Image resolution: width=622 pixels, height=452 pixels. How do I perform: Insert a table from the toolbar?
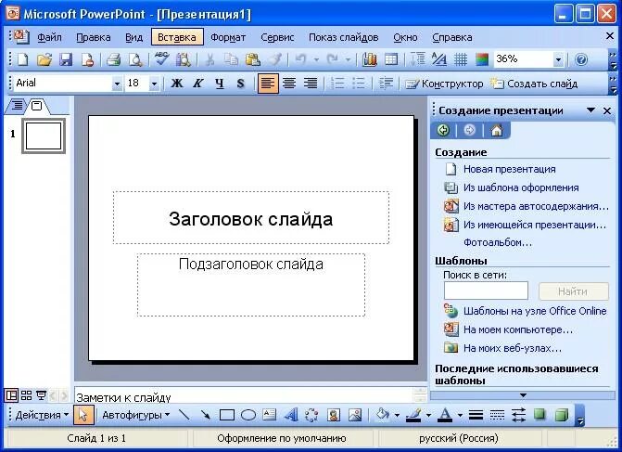pyautogui.click(x=391, y=59)
